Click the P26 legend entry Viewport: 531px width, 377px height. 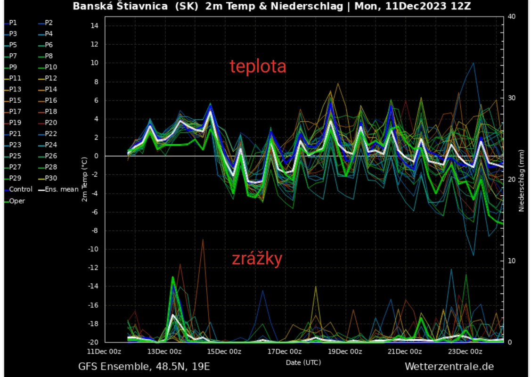pyautogui.click(x=48, y=156)
